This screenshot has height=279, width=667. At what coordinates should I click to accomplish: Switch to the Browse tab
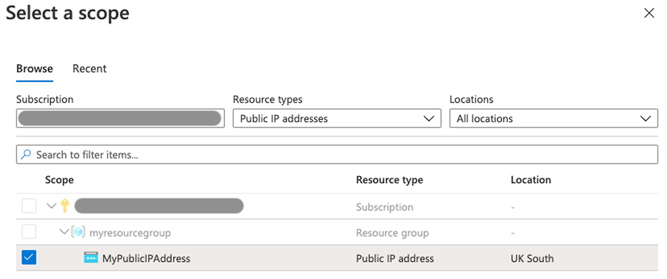tap(34, 69)
